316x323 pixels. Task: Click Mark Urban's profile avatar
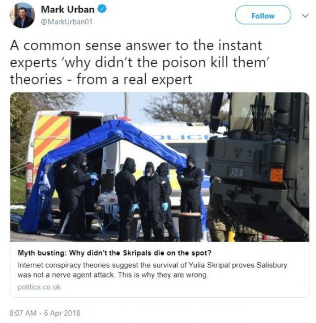tap(23, 15)
